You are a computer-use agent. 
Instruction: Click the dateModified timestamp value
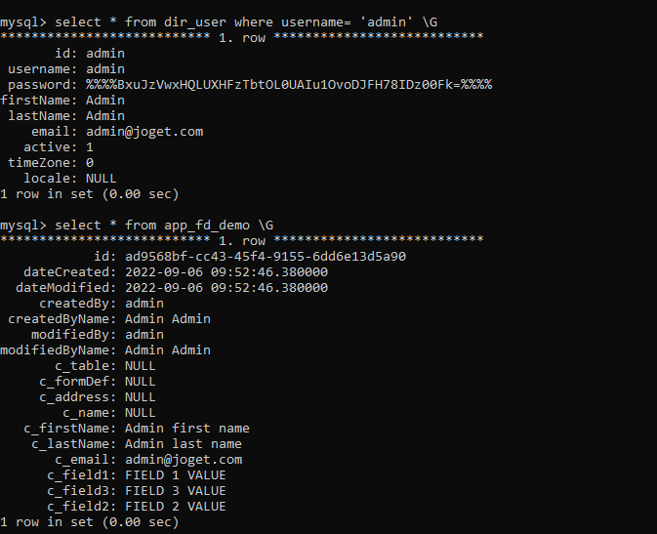tap(226, 288)
